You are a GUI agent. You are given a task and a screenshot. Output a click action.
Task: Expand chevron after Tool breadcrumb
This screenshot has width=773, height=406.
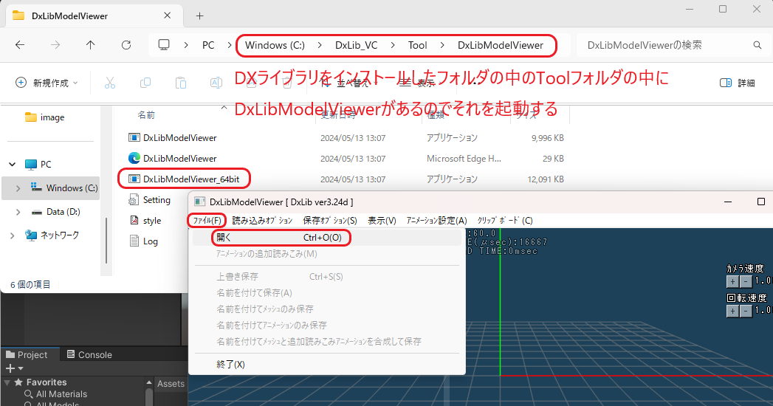(442, 45)
